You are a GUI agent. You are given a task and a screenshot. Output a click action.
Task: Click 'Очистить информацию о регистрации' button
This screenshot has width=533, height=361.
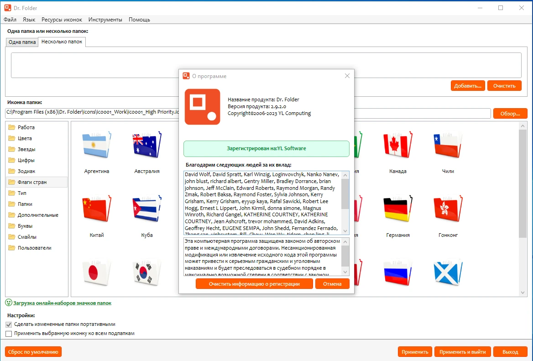pyautogui.click(x=254, y=284)
